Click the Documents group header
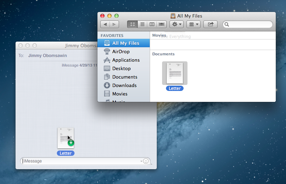286x184 pixels. (x=163, y=54)
